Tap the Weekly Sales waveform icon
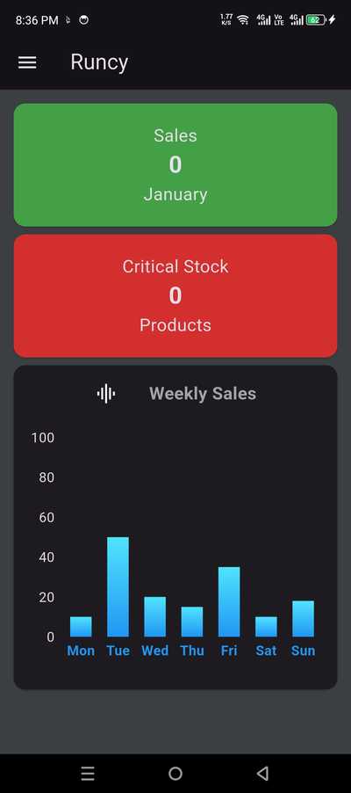Screen dimensions: 351x793 [106, 394]
